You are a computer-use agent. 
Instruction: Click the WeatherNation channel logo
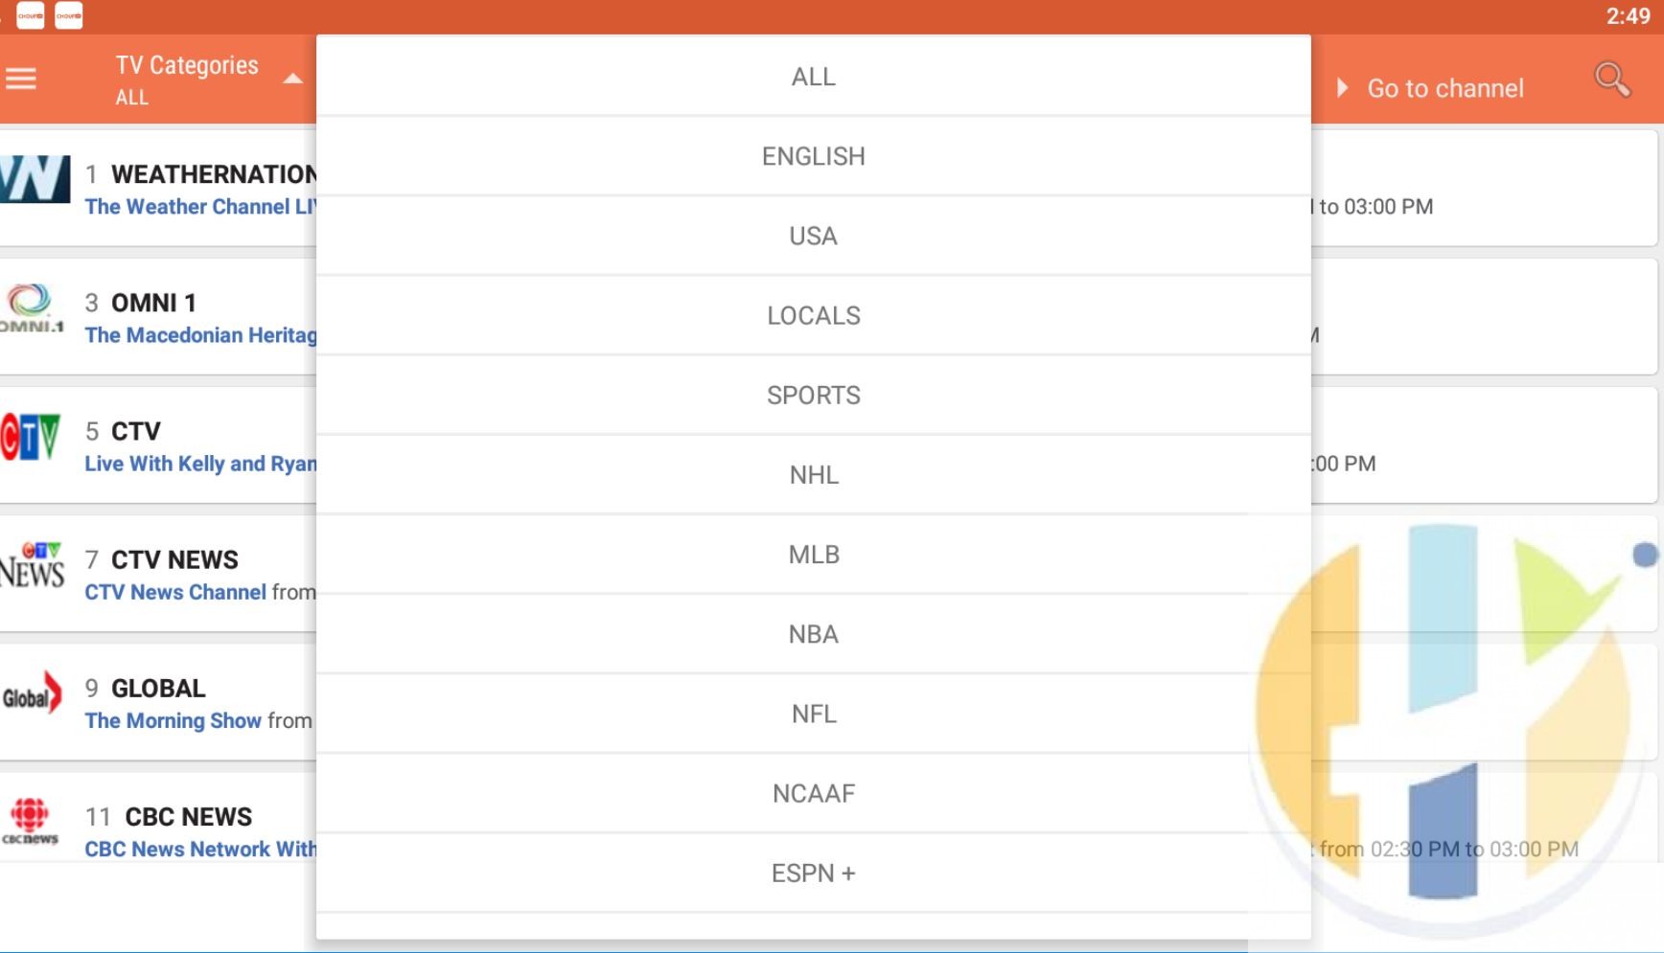[x=35, y=179]
